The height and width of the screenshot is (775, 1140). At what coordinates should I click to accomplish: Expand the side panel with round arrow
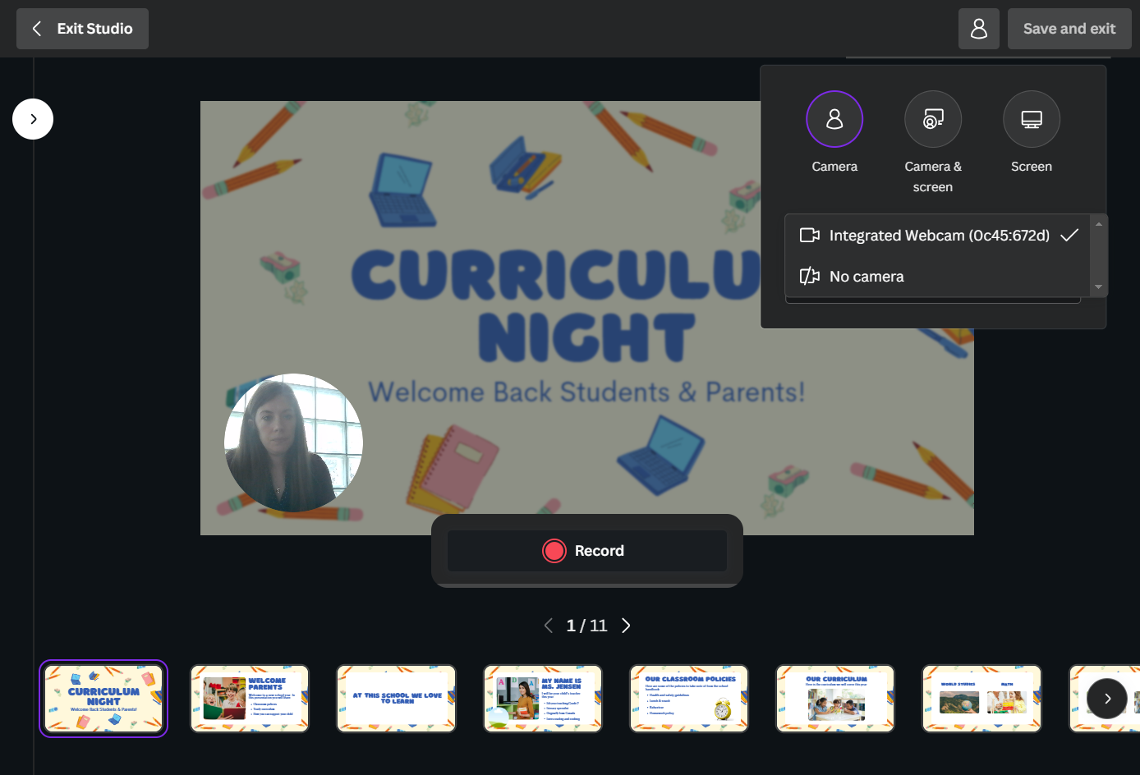[33, 119]
